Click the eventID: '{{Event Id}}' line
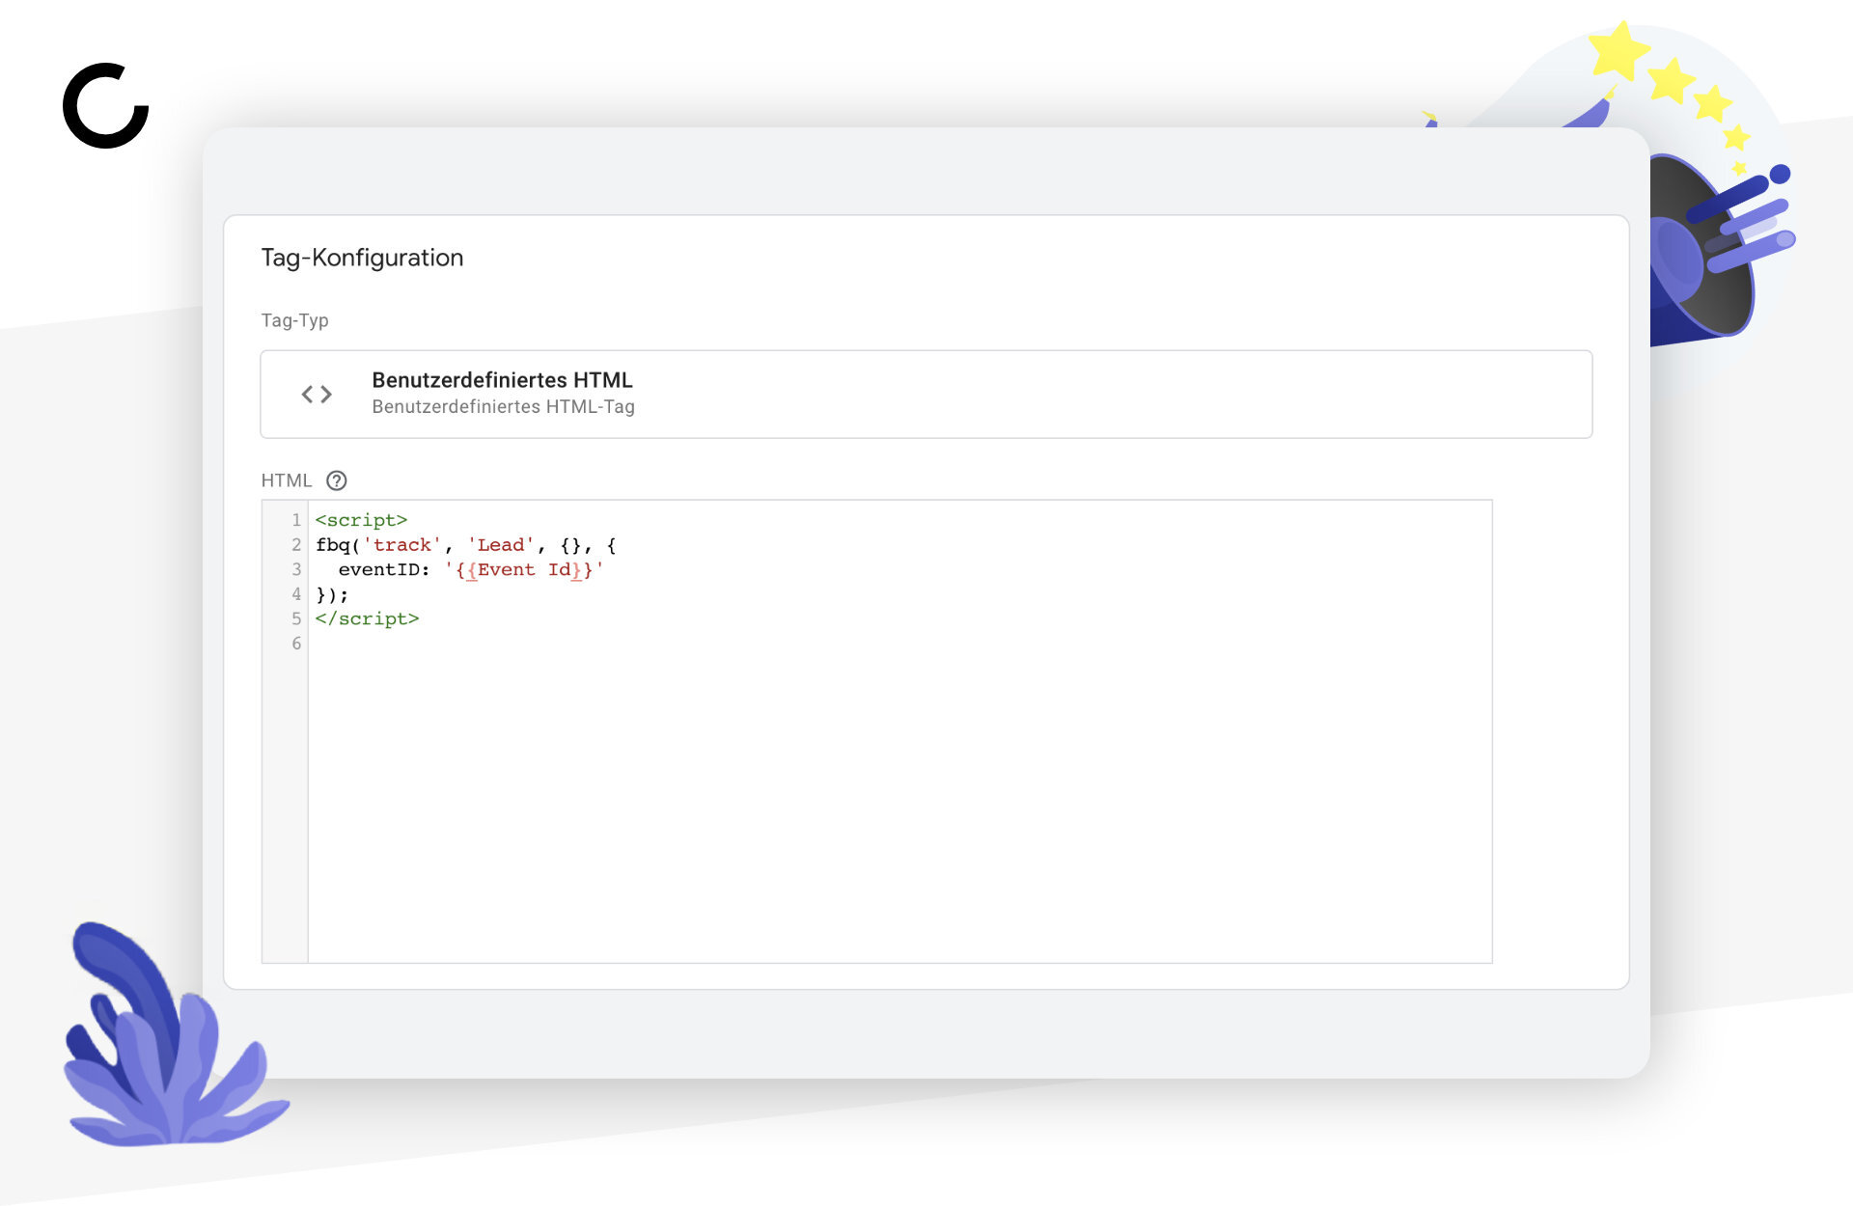 471,569
